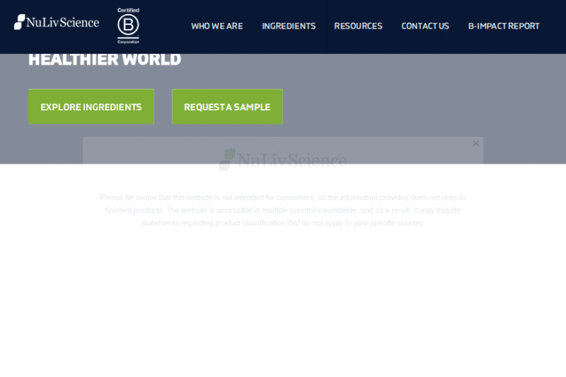Click the NuLivScience wordmark inside the popup

point(293,160)
